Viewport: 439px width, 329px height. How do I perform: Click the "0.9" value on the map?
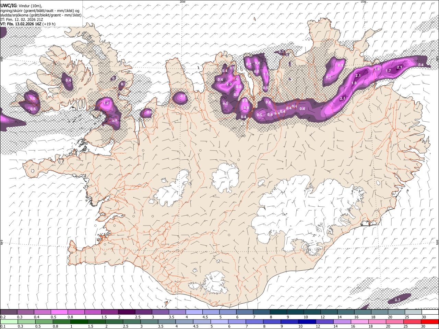pos(246,108)
